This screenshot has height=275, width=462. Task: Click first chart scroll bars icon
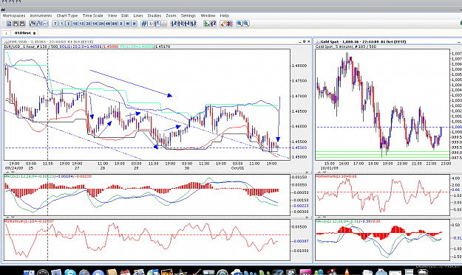174,24
